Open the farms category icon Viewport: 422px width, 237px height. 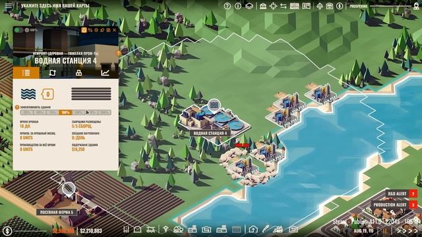179,229
